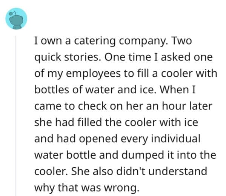Click the word "didn't" in the comment
226x196 pixels.
[x=131, y=171]
